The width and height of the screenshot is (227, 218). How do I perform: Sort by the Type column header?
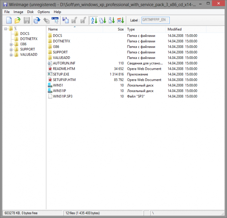point(145,29)
